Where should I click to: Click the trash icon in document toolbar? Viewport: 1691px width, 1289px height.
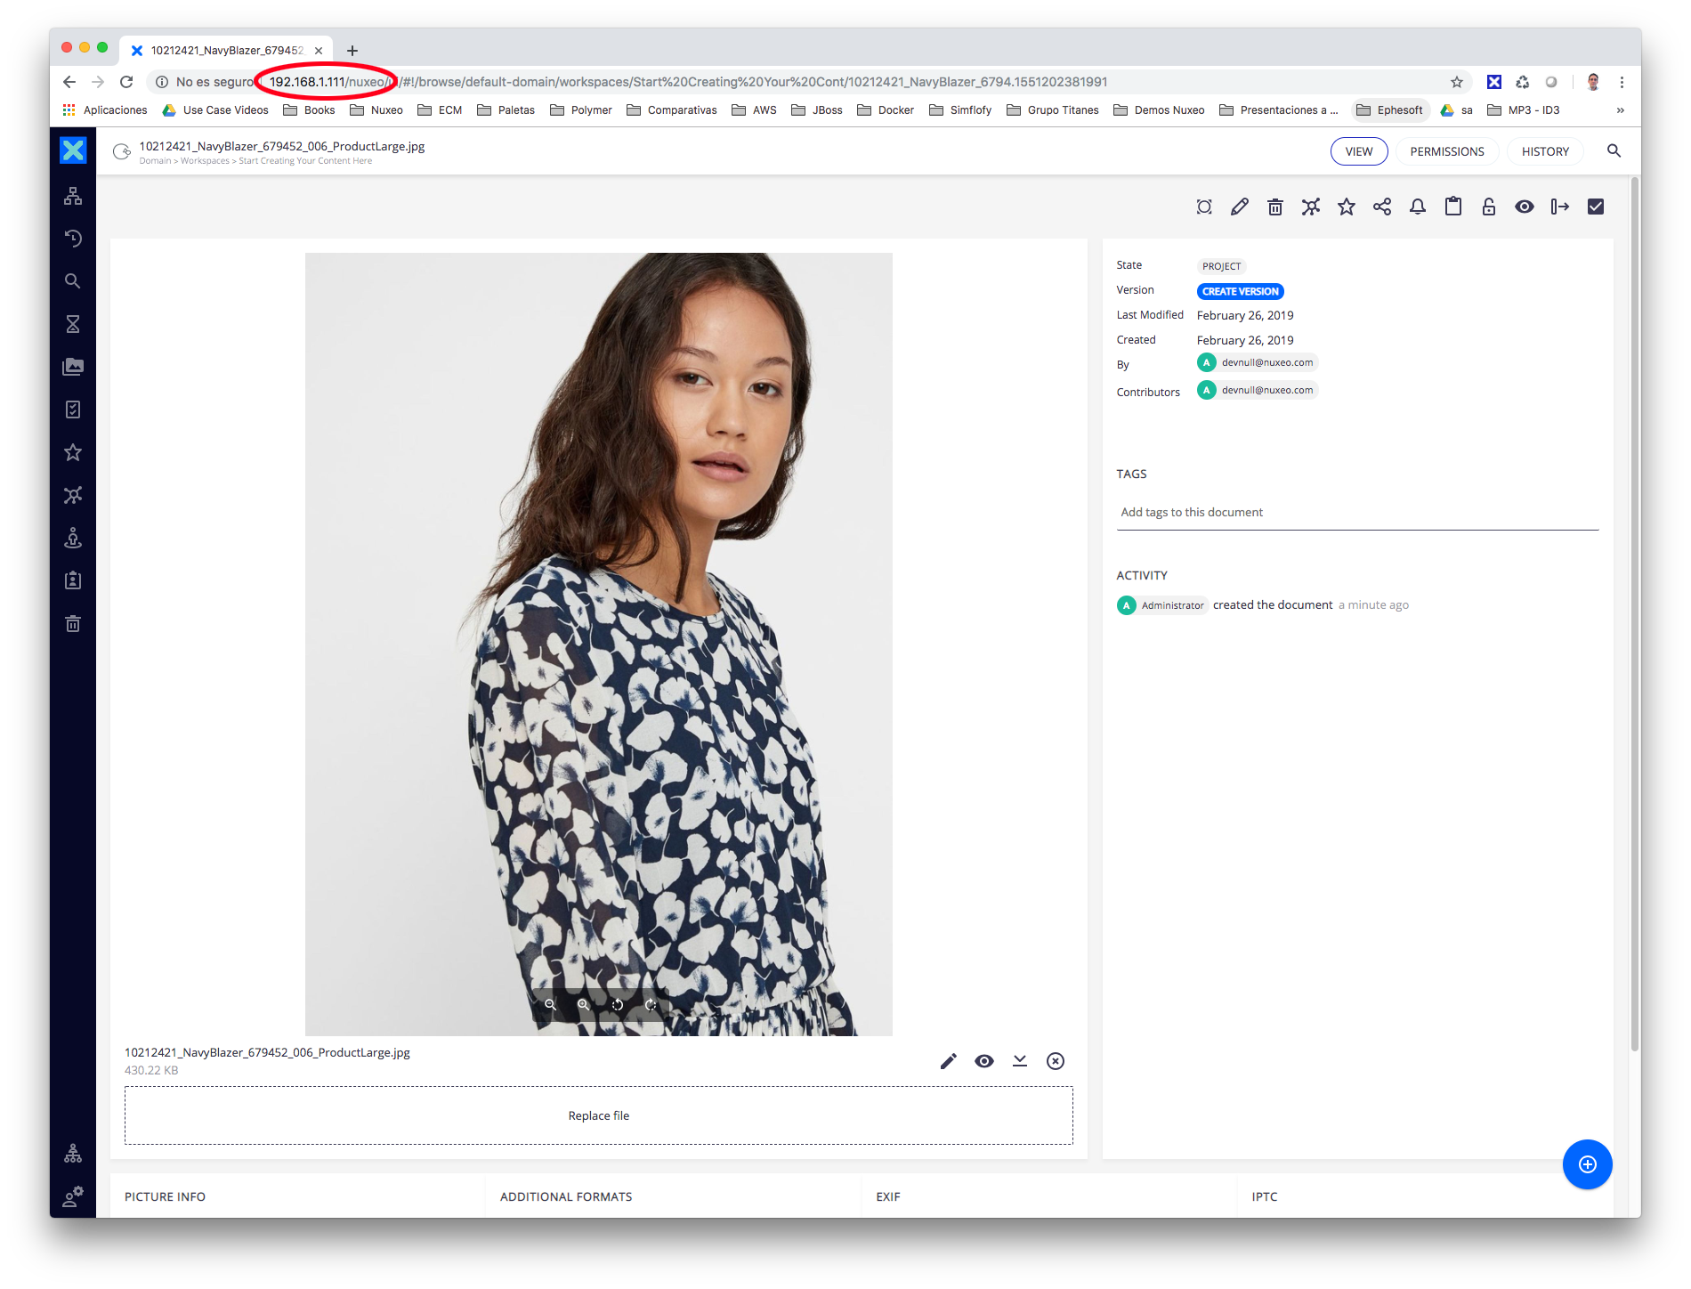point(1274,207)
